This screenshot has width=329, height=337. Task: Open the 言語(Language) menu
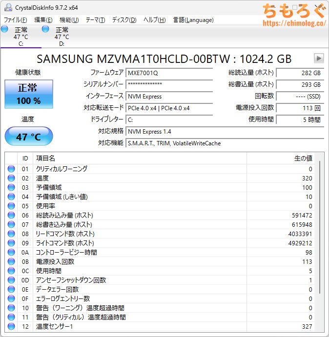pos(193,20)
